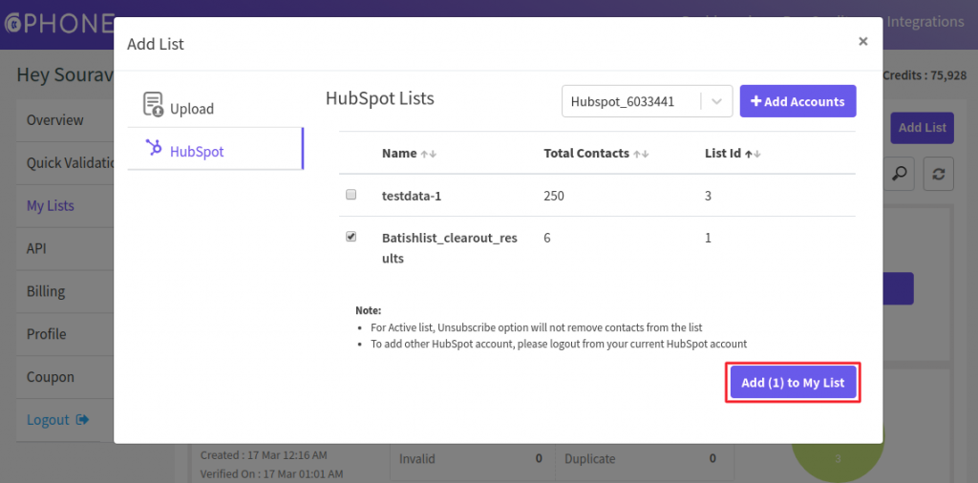Screen dimensions: 978x483
Task: Sort by List Id column arrows
Action: click(x=753, y=154)
